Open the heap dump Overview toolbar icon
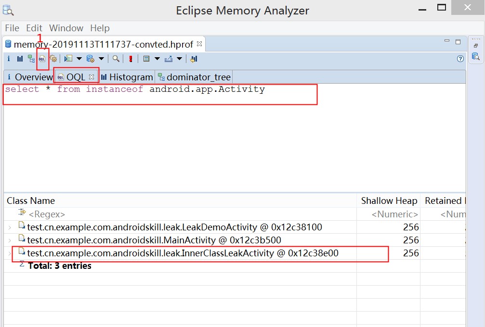485x327 pixels. click(9, 59)
